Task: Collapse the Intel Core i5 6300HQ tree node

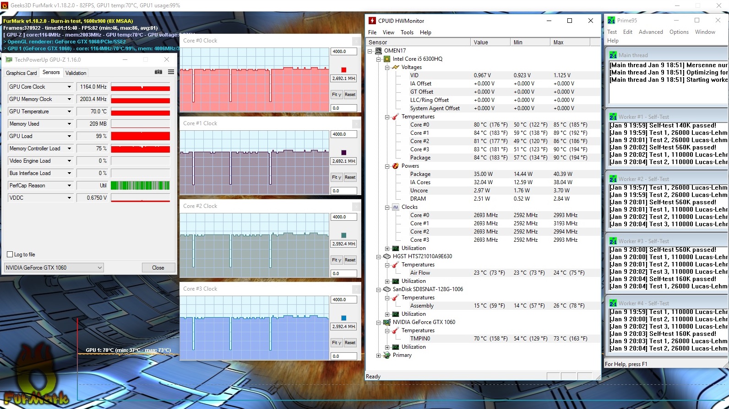Action: click(378, 59)
